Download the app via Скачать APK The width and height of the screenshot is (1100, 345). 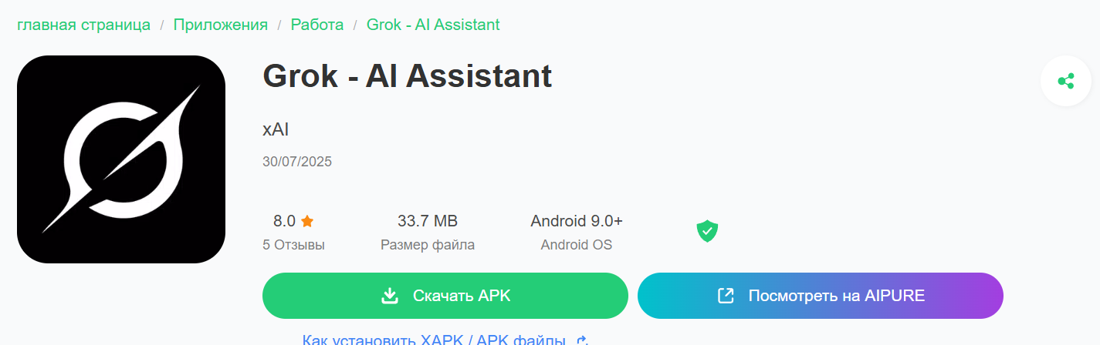coord(445,296)
